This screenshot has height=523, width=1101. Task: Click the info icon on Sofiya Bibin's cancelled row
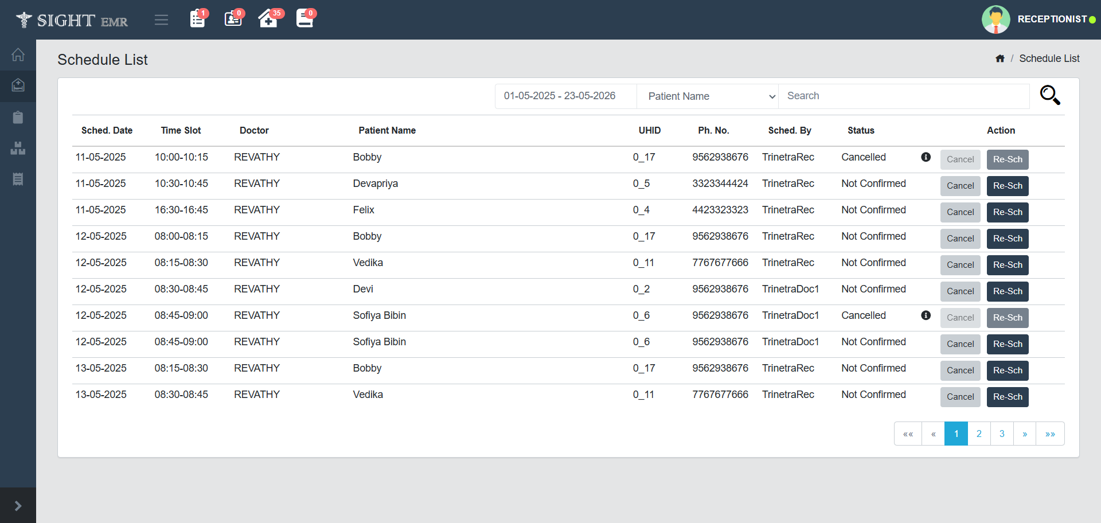[926, 315]
